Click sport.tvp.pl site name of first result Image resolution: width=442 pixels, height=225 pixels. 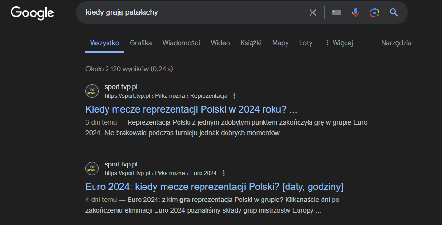[x=121, y=87]
